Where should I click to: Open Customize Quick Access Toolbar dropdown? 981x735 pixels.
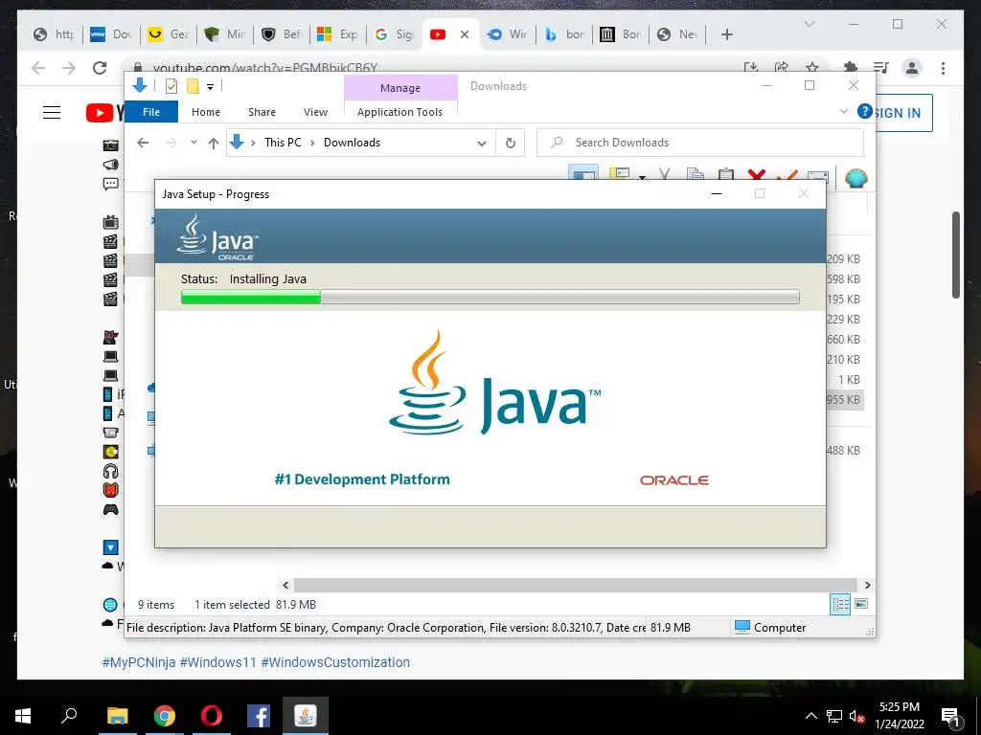(x=210, y=87)
